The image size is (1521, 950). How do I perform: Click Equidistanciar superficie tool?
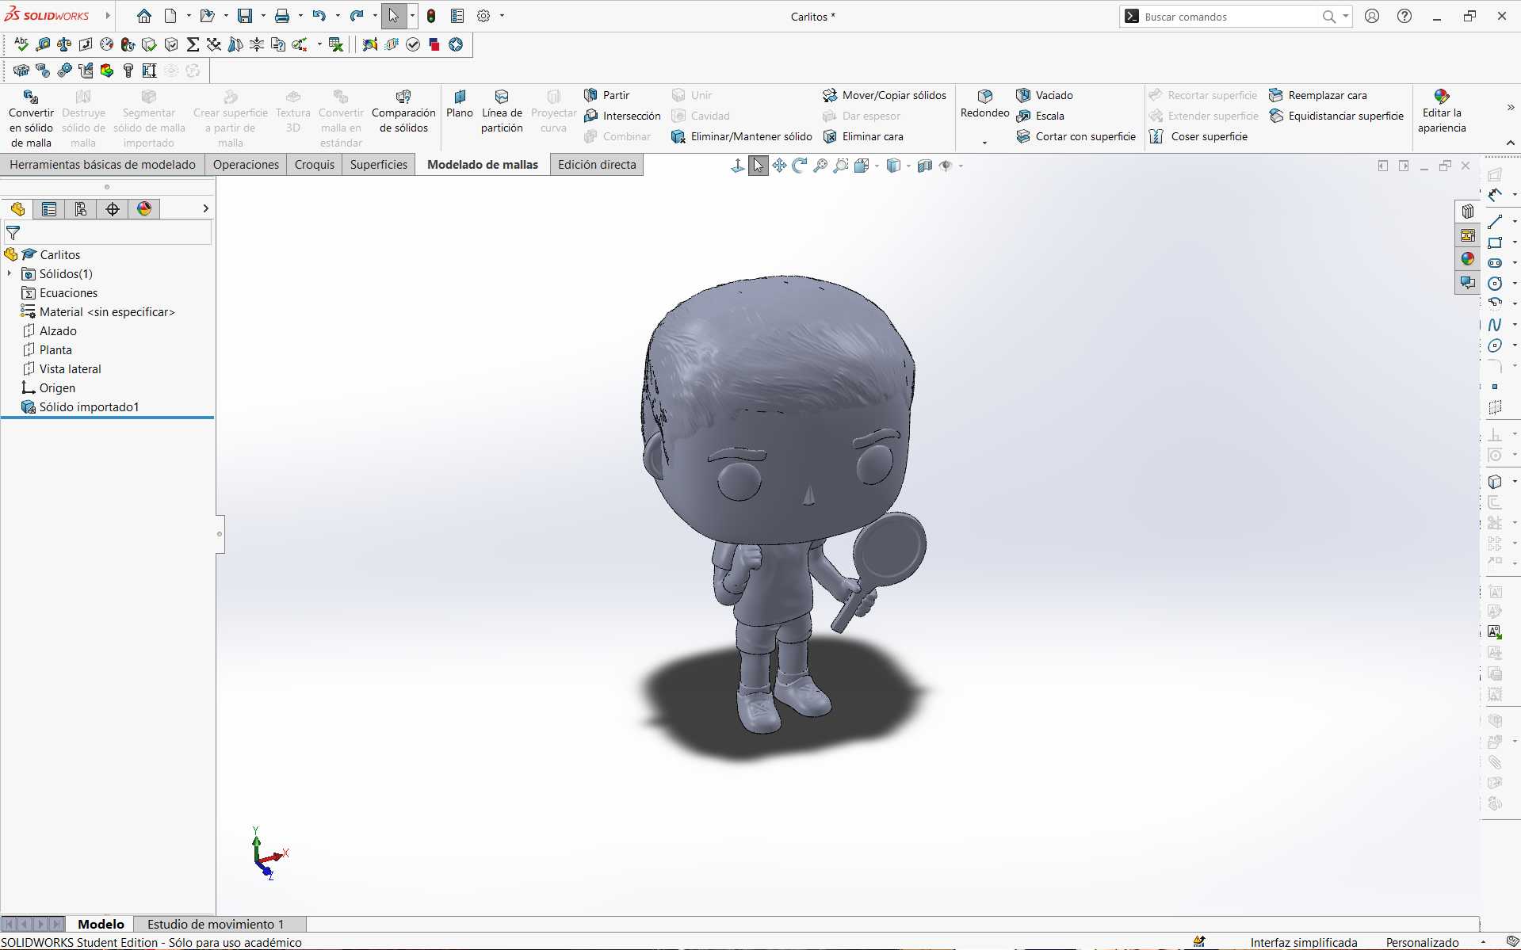[1336, 116]
